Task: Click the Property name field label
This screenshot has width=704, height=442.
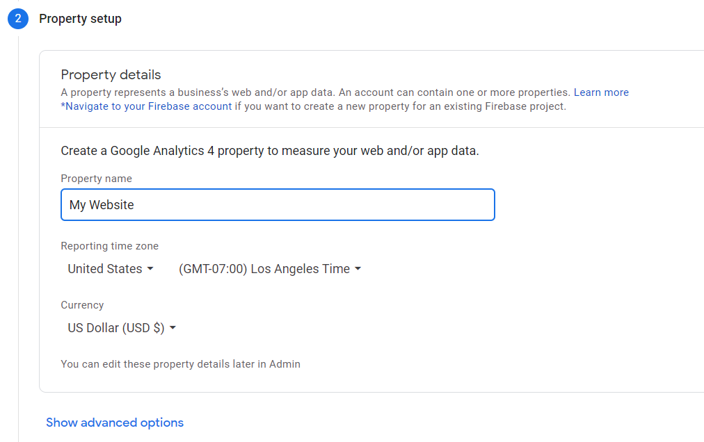Action: [x=96, y=179]
